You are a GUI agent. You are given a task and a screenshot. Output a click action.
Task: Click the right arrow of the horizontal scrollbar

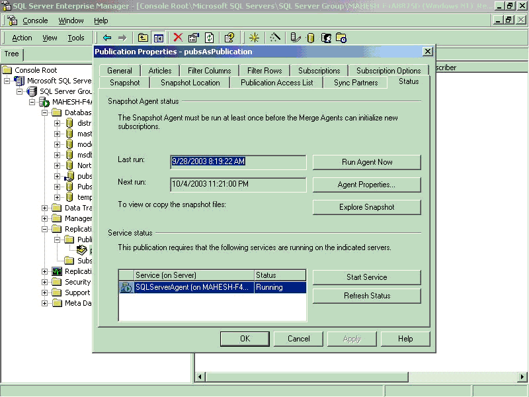pyautogui.click(x=522, y=376)
